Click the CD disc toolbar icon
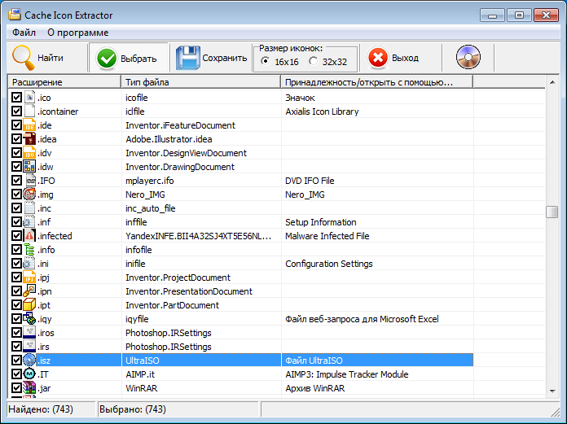Image resolution: width=567 pixels, height=424 pixels. (468, 58)
